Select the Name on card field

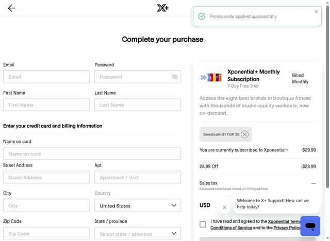(92, 154)
